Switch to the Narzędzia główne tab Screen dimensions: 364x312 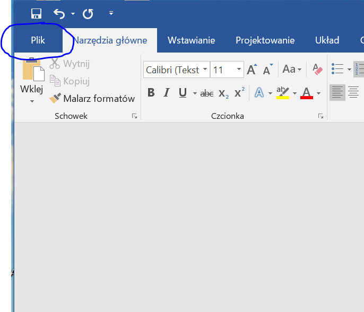pyautogui.click(x=110, y=40)
